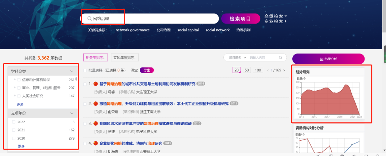Select suggested keyword social capital

(188, 30)
